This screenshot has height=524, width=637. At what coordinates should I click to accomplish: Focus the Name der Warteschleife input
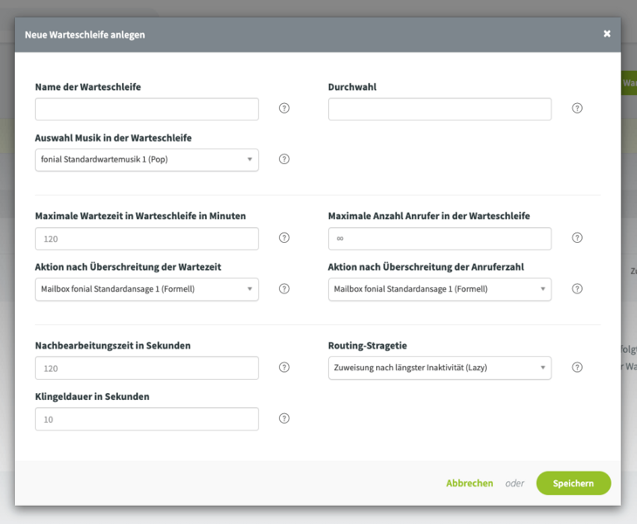[x=147, y=109]
